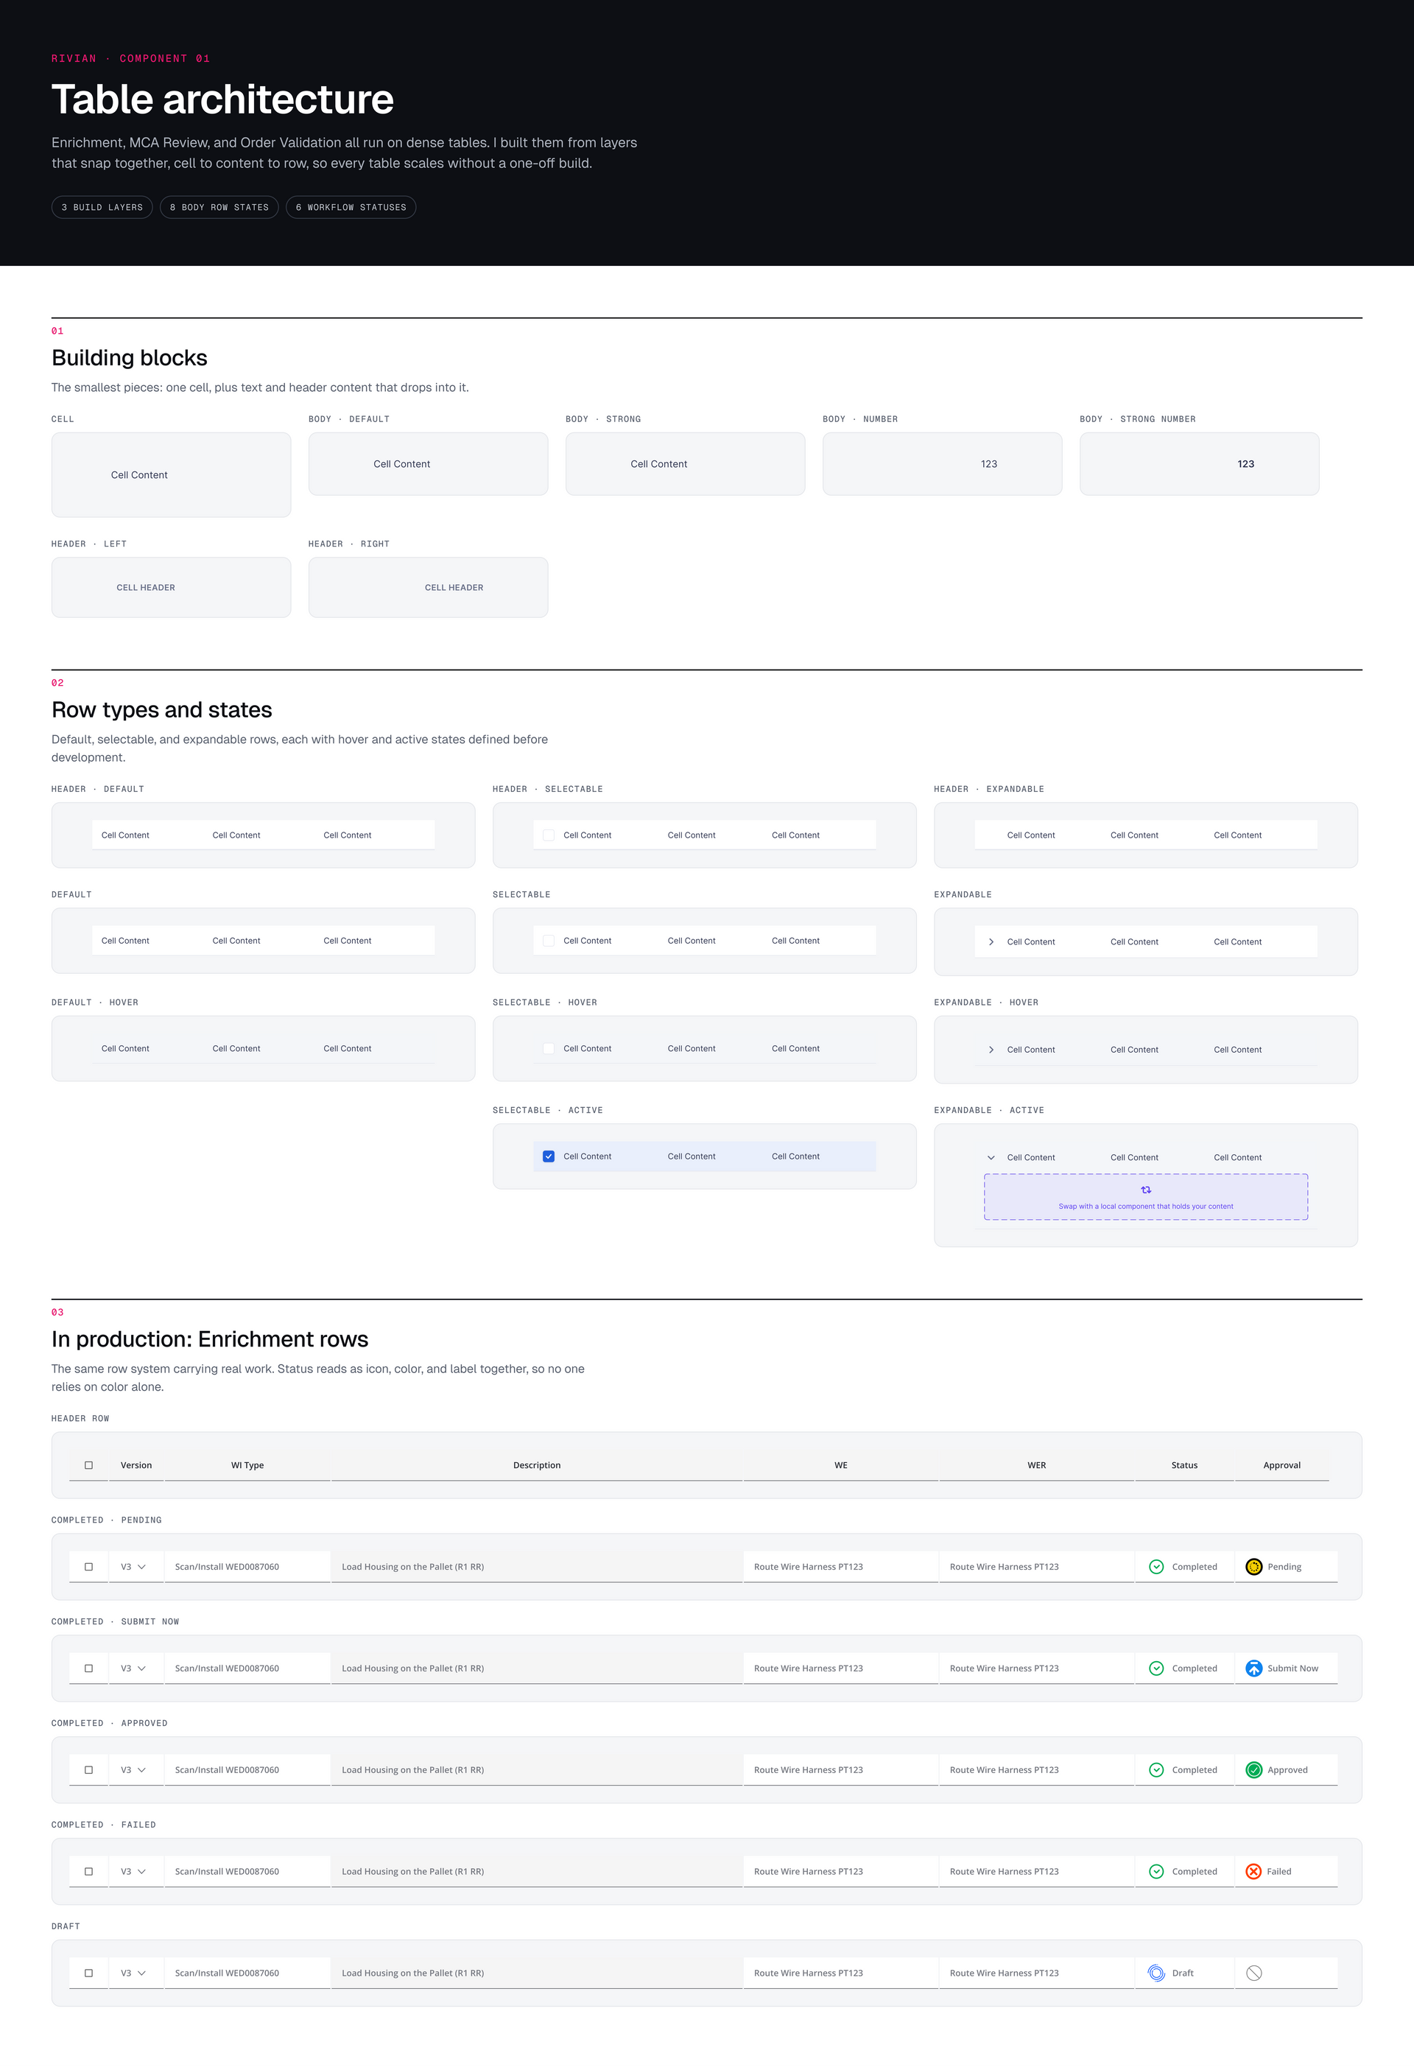Tick the Header Selectable row checkbox
The image size is (1414, 2067).
pos(549,835)
